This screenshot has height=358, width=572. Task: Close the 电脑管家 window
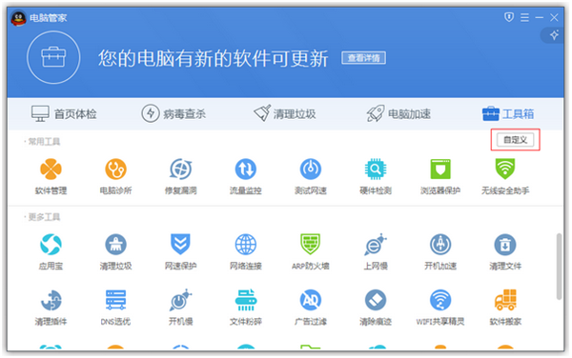pos(554,17)
